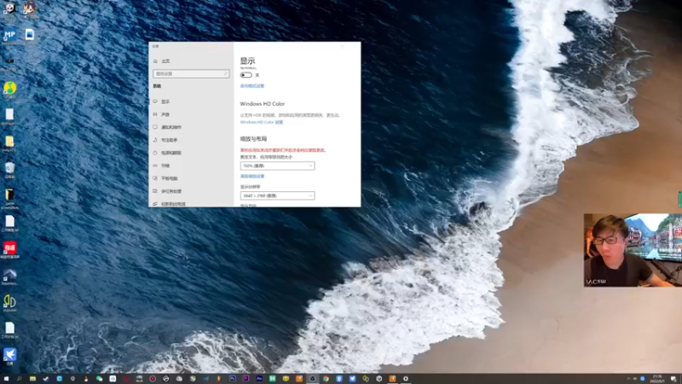
Task: Click the green N icon in the taskbar
Action: click(x=272, y=379)
